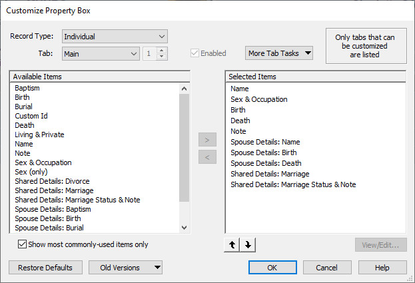Image resolution: width=415 pixels, height=283 pixels.
Task: Decrease tab number with spinner down arrow
Action: point(162,57)
